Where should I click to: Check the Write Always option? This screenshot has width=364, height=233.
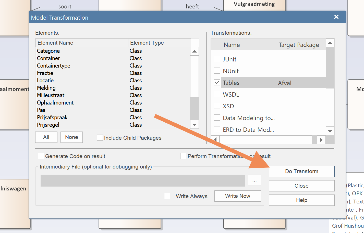coord(167,196)
